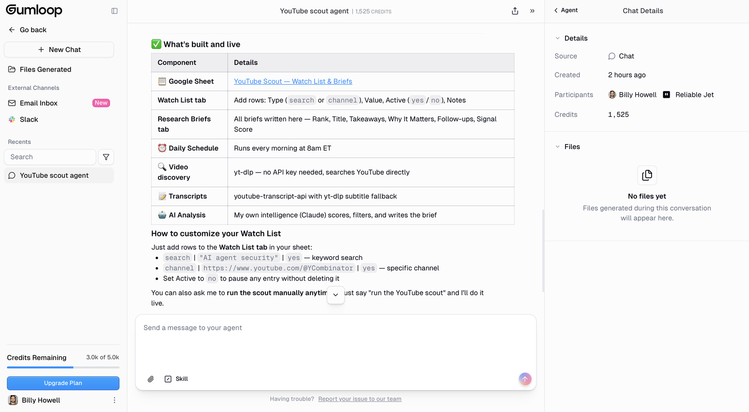Click 'Runs every morning at 8am ET'
749x412 pixels.
(282, 148)
